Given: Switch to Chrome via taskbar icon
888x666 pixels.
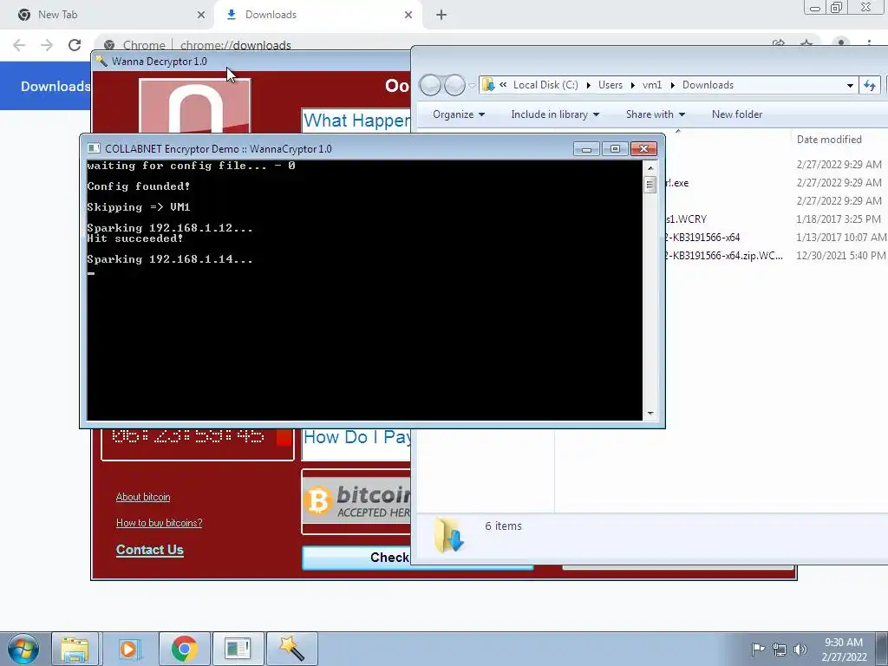Looking at the screenshot, I should (184, 649).
